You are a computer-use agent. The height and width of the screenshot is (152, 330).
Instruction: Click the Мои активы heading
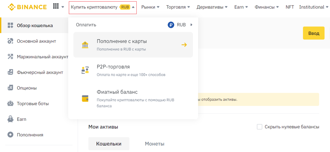point(103,127)
